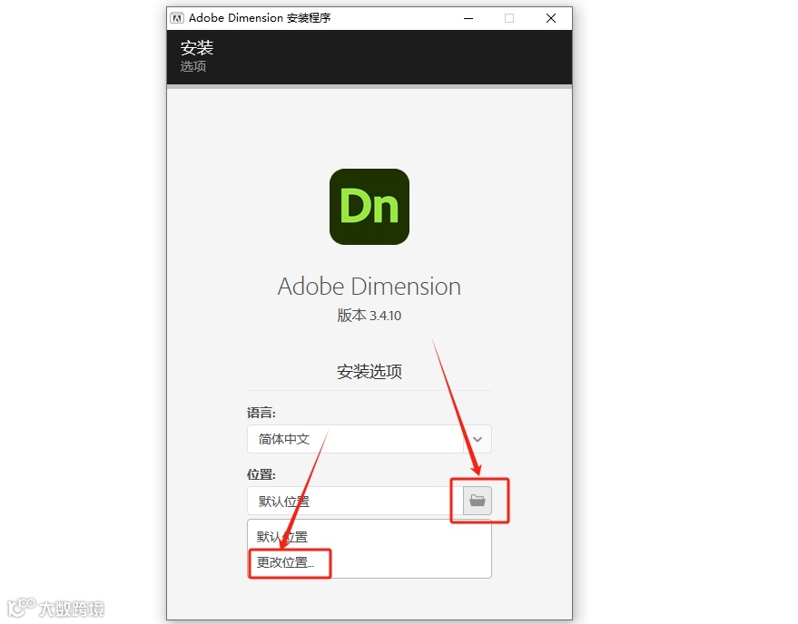This screenshot has width=798, height=624.
Task: Expand the language list with chevron arrow
Action: [x=478, y=439]
